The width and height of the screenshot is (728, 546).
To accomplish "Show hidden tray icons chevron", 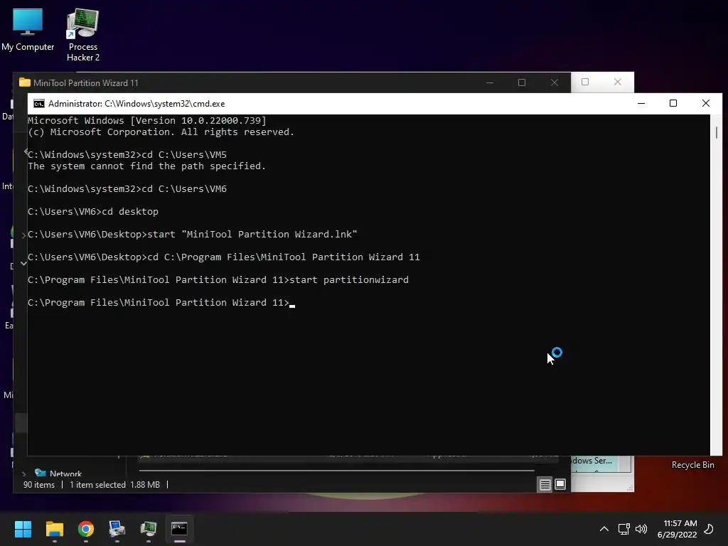I will (x=604, y=529).
